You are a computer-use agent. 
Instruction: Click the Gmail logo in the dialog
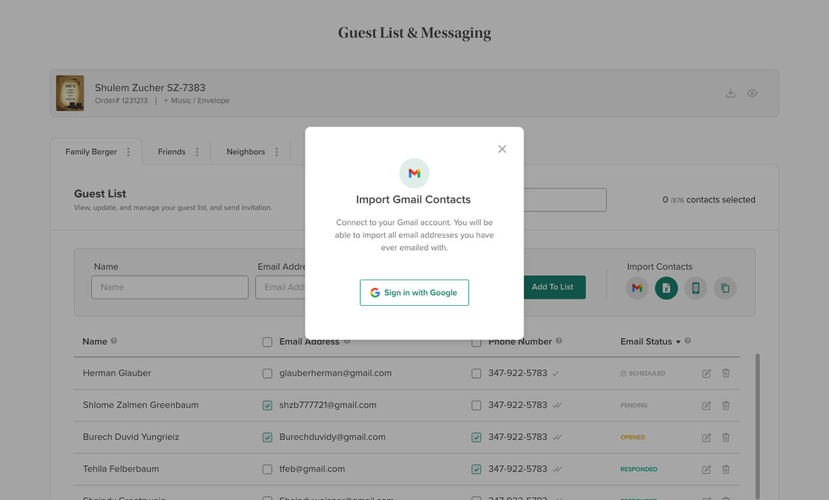click(414, 173)
